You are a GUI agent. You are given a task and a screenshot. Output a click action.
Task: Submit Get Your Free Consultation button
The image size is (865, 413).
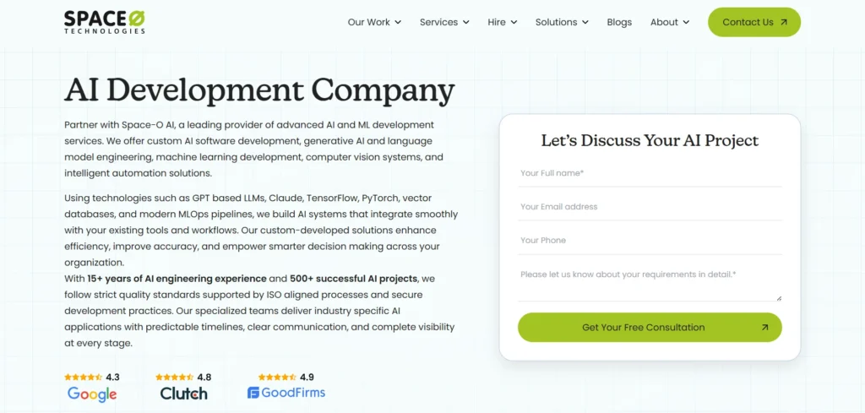(650, 328)
